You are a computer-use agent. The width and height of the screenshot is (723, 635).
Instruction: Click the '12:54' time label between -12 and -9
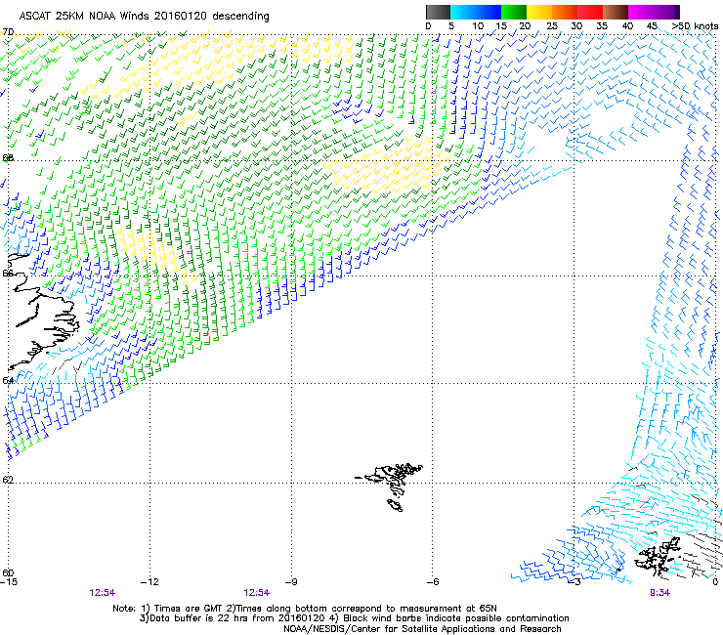click(257, 593)
